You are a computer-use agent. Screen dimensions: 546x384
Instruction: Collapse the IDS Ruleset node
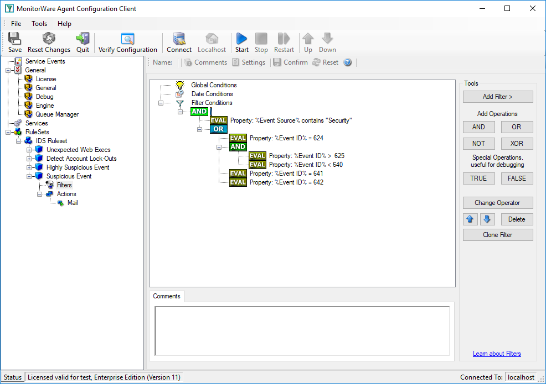pos(18,141)
